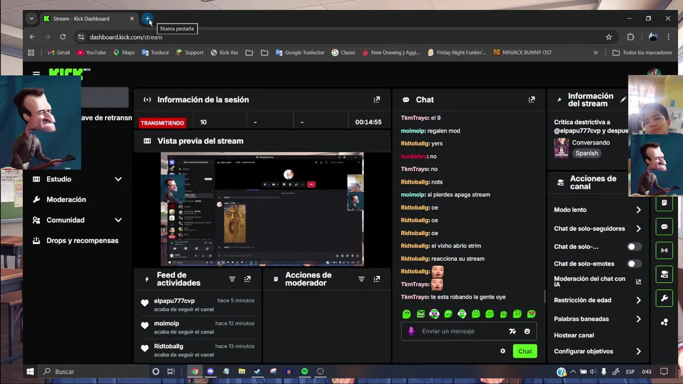Open OBS Studio from the taskbar
The image size is (683, 384).
(320, 371)
